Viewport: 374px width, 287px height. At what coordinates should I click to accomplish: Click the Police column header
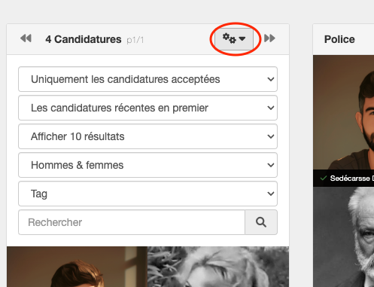(x=339, y=39)
